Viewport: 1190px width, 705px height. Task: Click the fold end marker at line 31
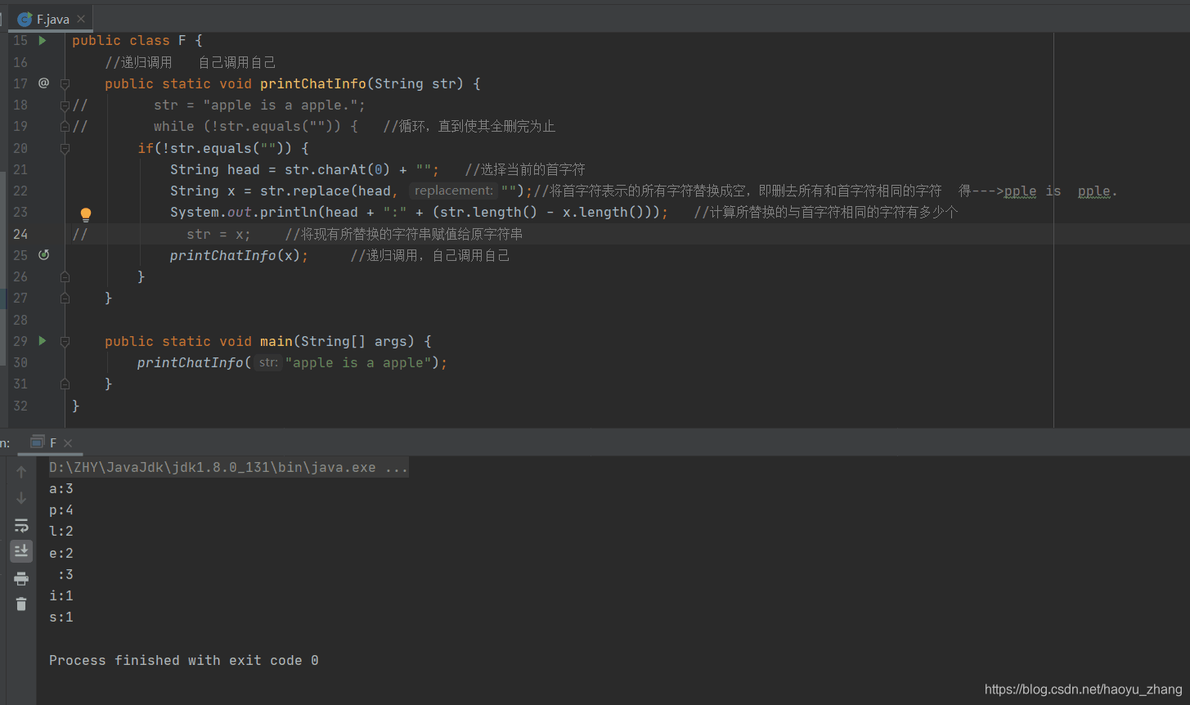coord(65,384)
